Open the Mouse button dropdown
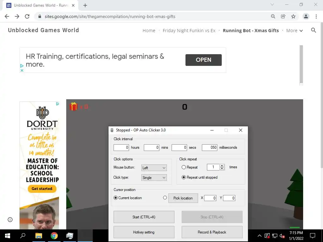 point(154,168)
